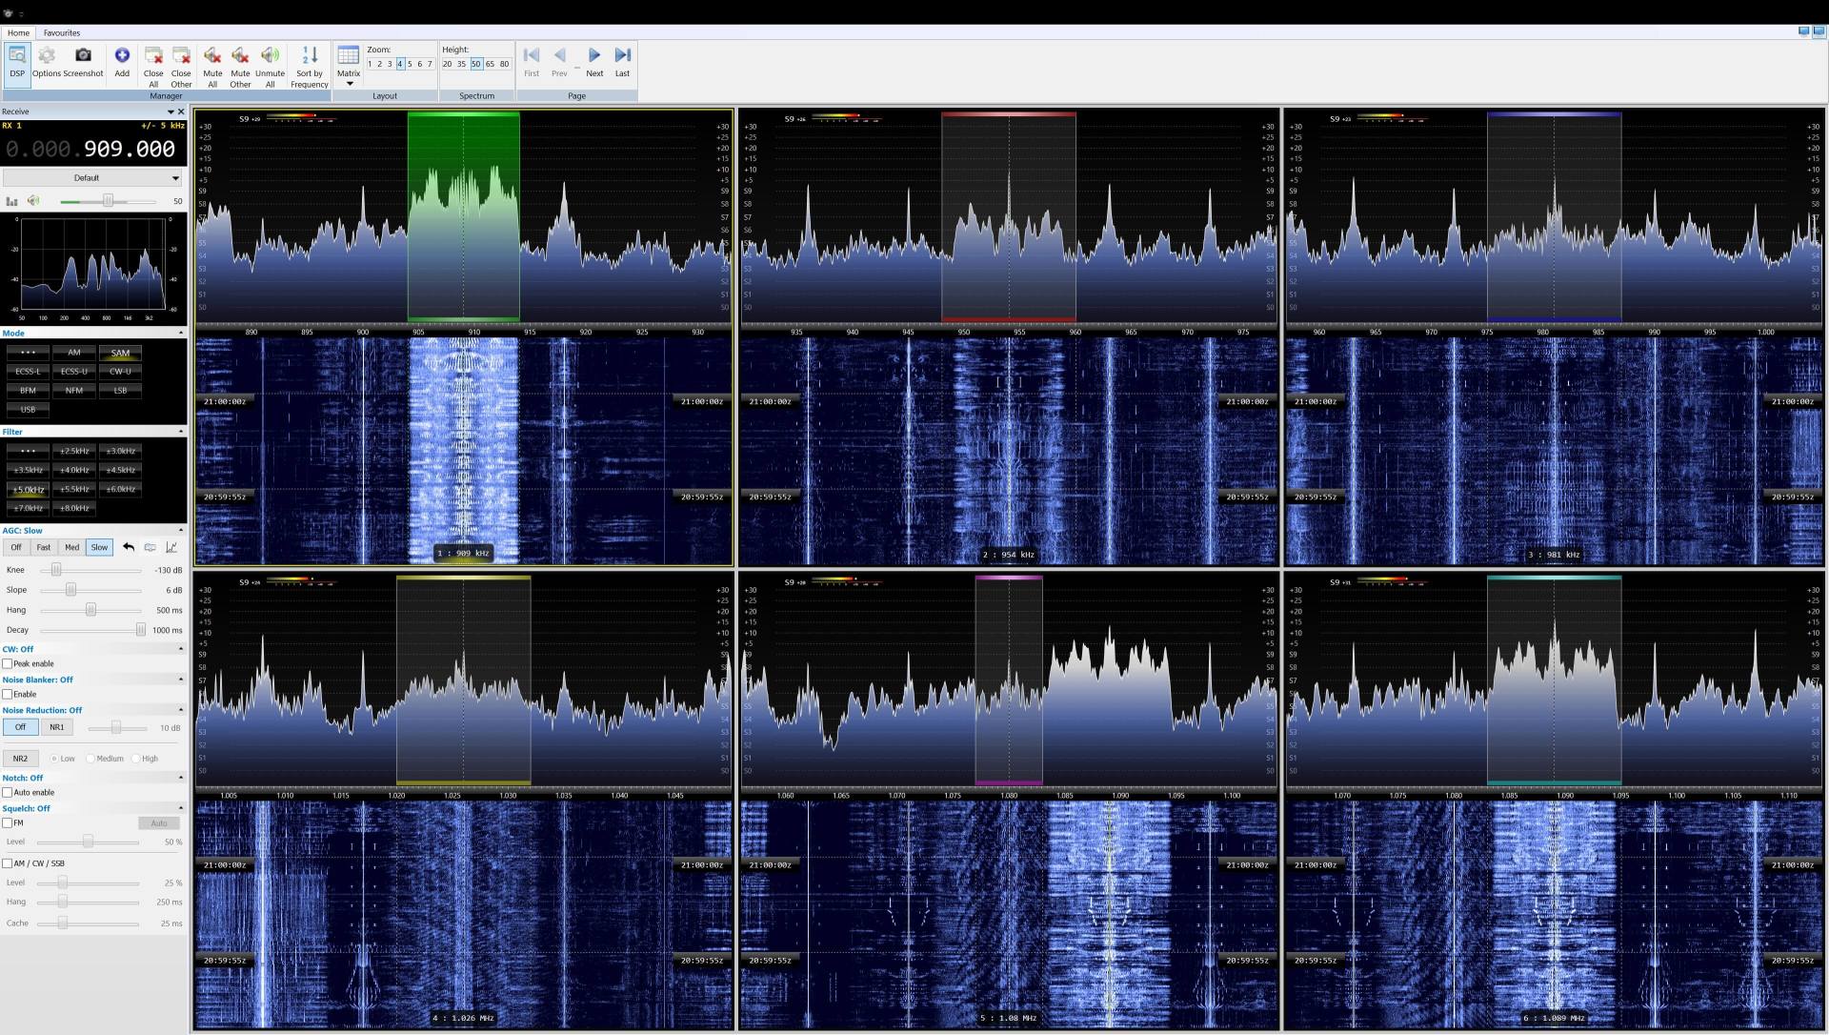Select the Home ribbon tab
The image size is (1829, 1035).
(17, 32)
